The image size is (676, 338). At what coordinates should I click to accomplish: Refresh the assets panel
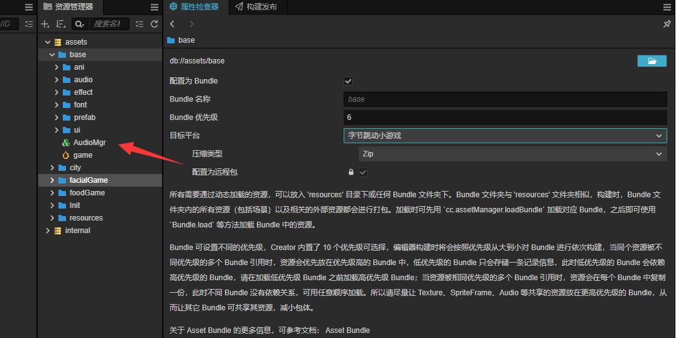click(x=154, y=24)
